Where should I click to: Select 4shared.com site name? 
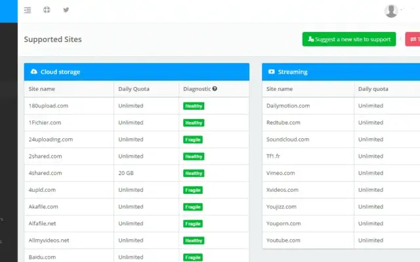(x=45, y=173)
